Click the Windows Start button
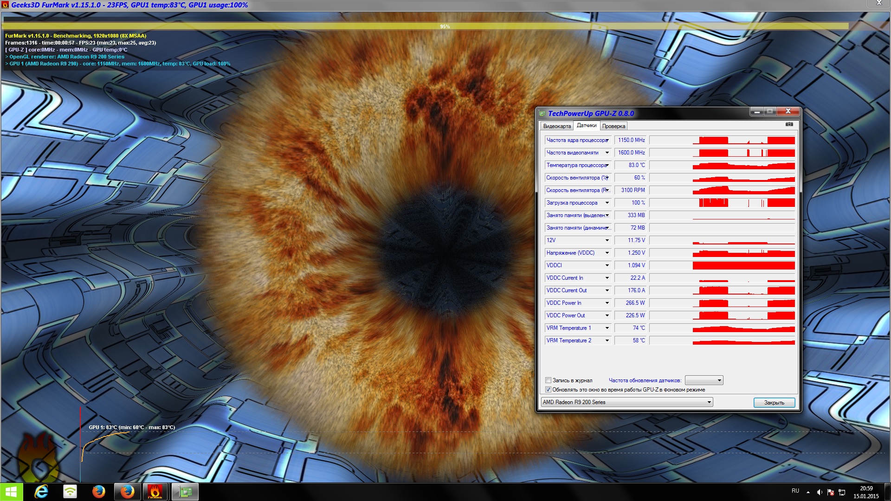This screenshot has height=501, width=891. tap(11, 492)
